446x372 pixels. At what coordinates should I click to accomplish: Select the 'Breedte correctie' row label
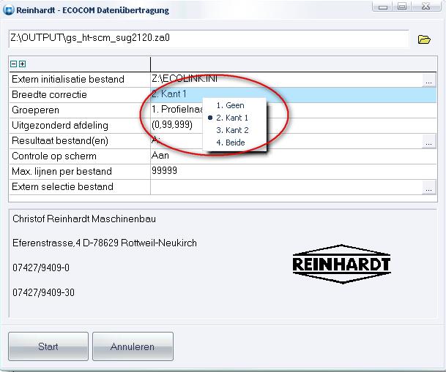pos(49,94)
